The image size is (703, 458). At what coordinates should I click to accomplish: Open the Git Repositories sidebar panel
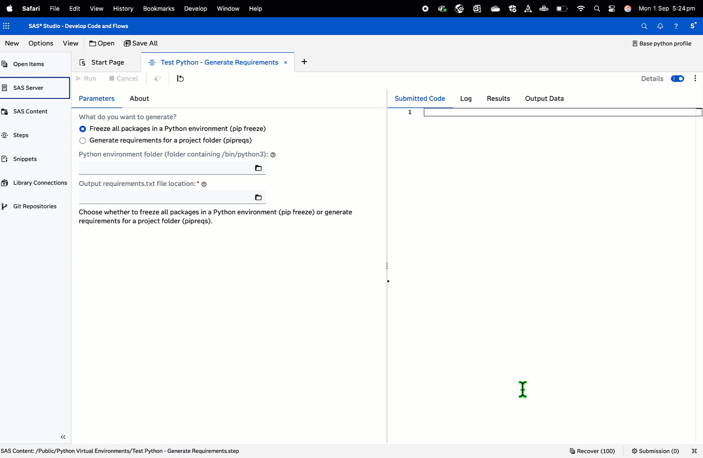click(35, 207)
